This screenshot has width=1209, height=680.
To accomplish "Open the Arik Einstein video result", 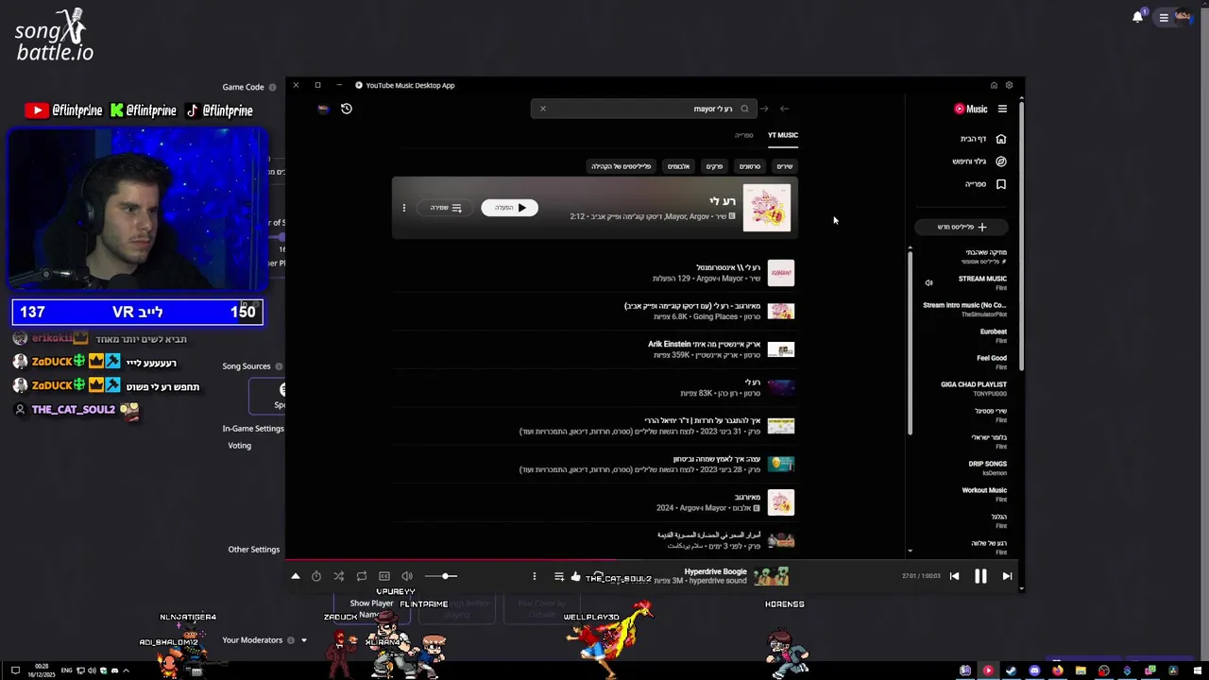I will pos(595,349).
